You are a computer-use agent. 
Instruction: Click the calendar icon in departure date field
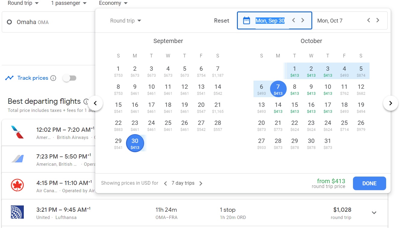pos(247,21)
